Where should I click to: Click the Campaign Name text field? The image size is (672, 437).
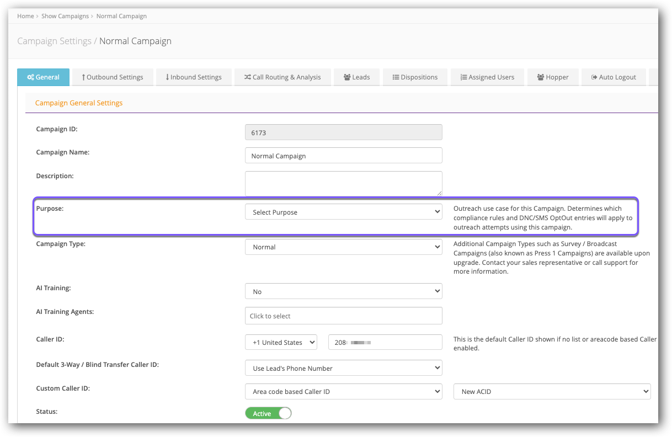pos(343,156)
